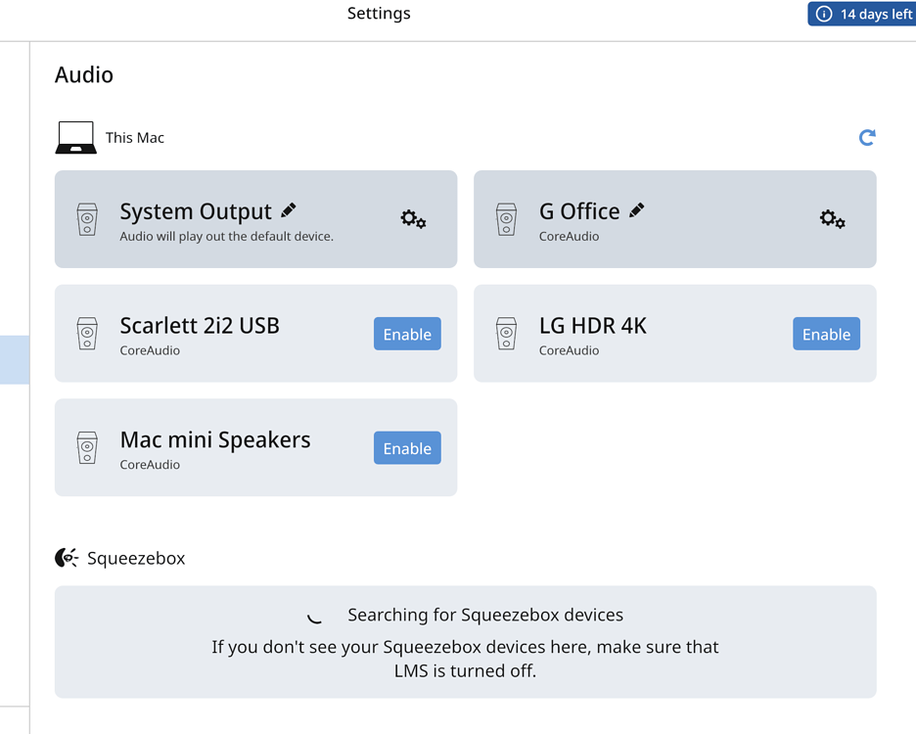Screen dimensions: 916x734
Task: Click the Squeezebox section label
Action: pyautogui.click(x=136, y=558)
